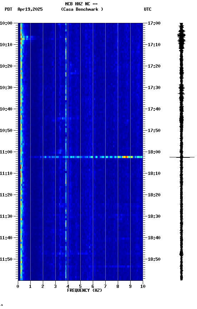Click the 10:50 PDT time label
Image resolution: width=197 pixels, height=309 pixels.
[6, 131]
